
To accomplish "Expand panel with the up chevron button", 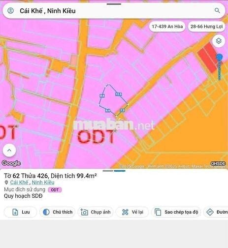I will (x=9, y=150).
